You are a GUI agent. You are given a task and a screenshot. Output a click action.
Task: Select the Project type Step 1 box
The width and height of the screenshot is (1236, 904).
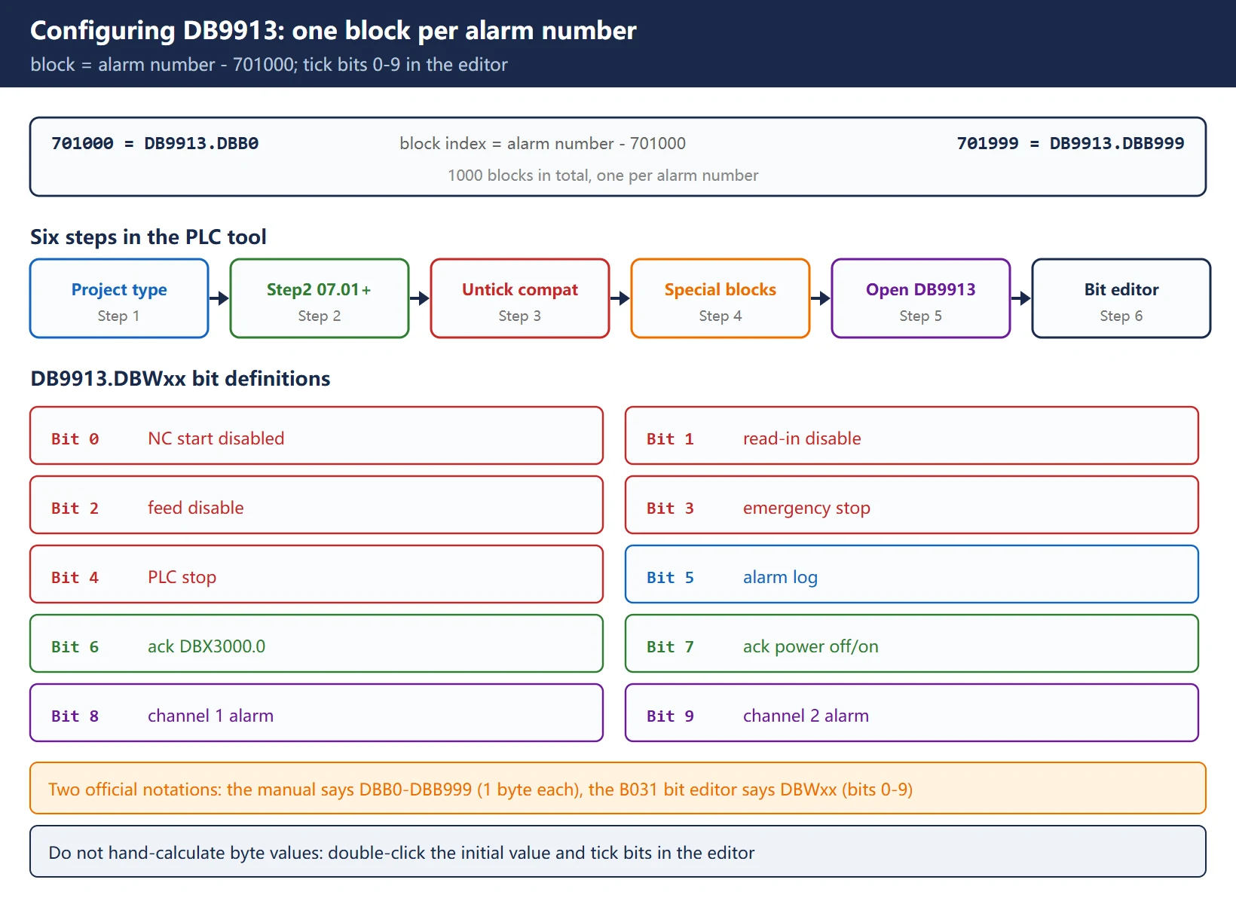(x=119, y=298)
